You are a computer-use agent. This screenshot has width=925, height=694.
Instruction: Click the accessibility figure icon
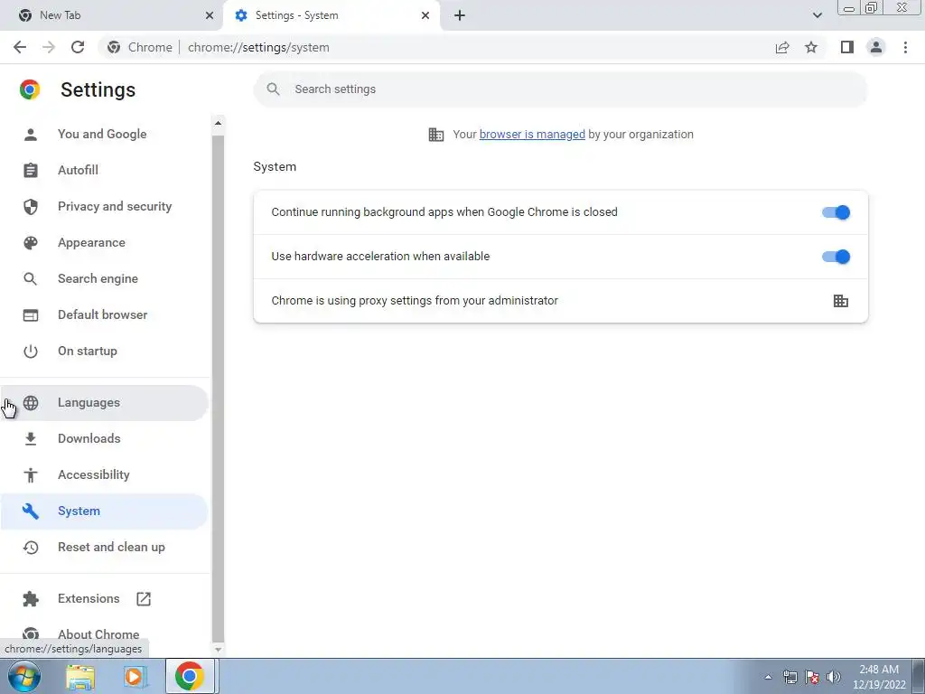click(31, 475)
